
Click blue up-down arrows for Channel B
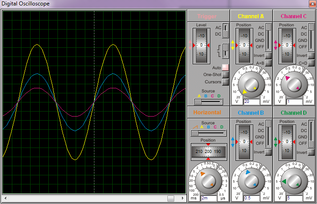(x=233, y=142)
